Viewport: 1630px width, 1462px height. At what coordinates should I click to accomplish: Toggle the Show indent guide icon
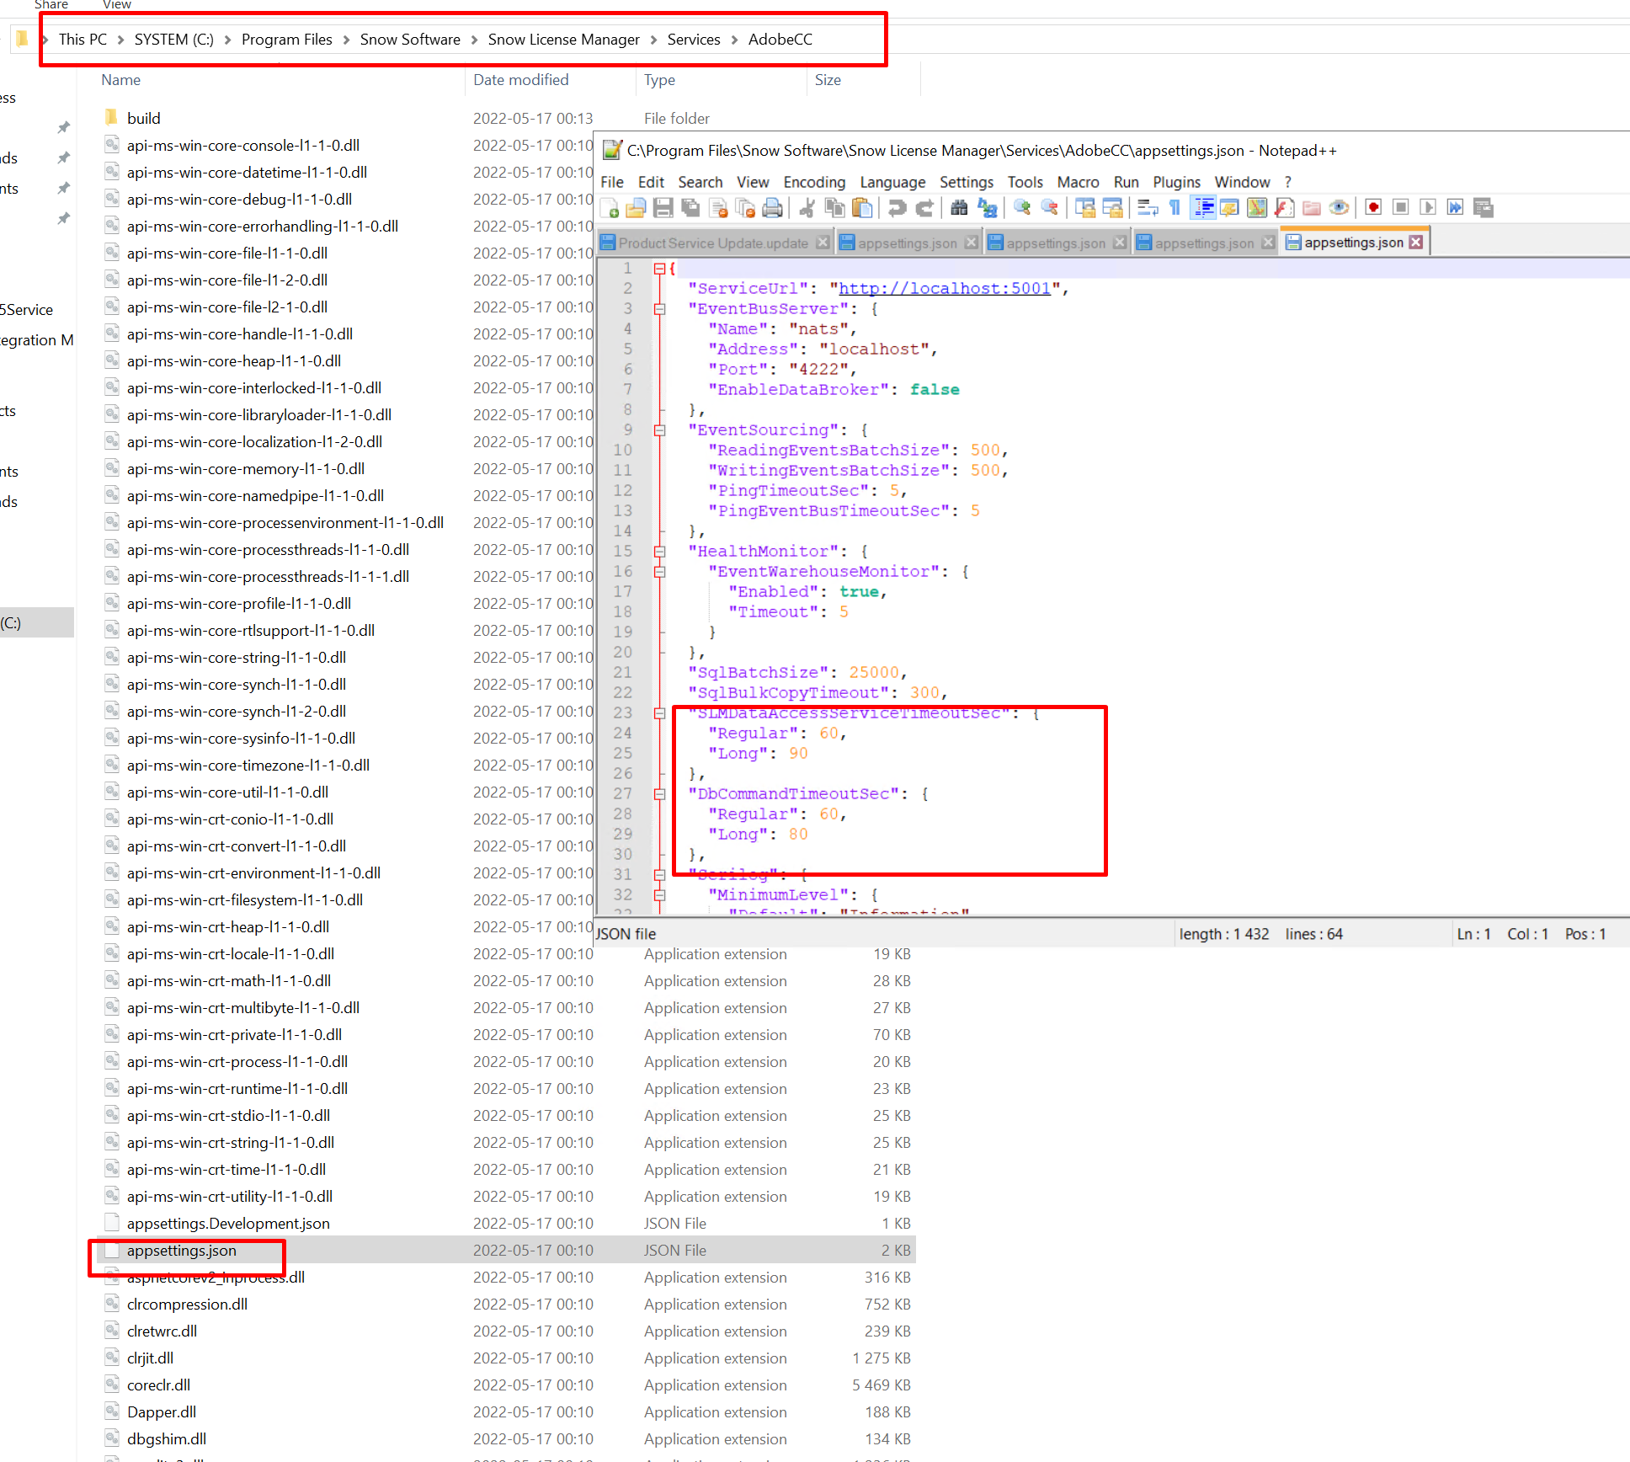point(1202,208)
